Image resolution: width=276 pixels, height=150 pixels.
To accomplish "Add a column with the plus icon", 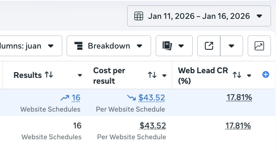I will pyautogui.click(x=265, y=75).
